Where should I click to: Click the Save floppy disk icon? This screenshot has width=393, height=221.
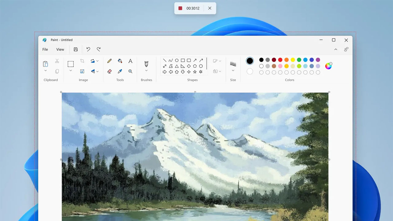tap(76, 49)
